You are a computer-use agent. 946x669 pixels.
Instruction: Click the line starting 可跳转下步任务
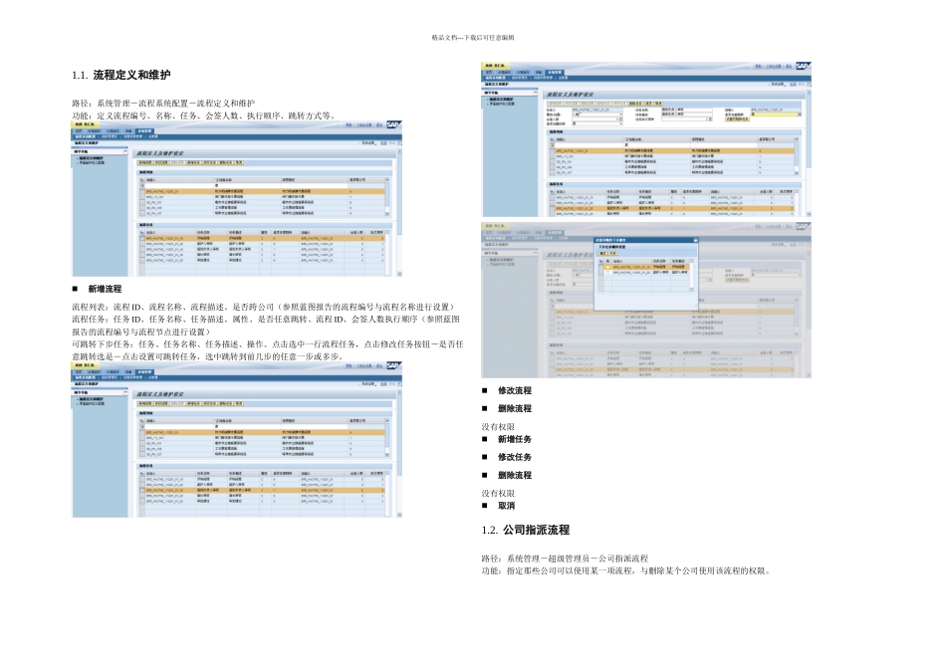(267, 344)
